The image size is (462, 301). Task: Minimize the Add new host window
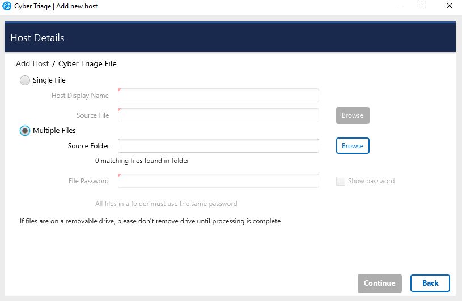click(398, 6)
